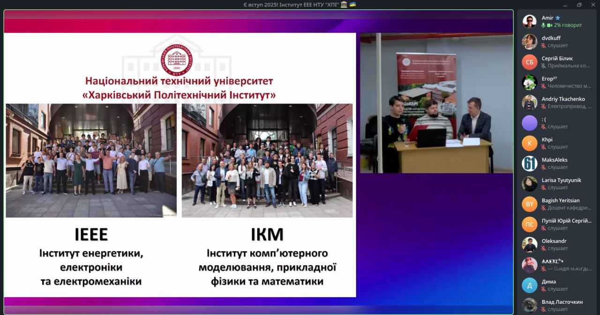Image resolution: width=600 pixels, height=315 pixels.
Task: Click the green camera icon under Amir
Action: pyautogui.click(x=549, y=25)
